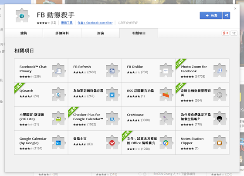
Task: Open the RSS 訂閱擴充功能 icon
Action: [x=166, y=95]
